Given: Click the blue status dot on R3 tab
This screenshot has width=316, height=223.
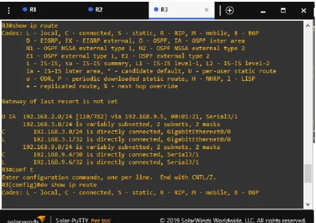Looking at the screenshot, I should coord(156,9).
